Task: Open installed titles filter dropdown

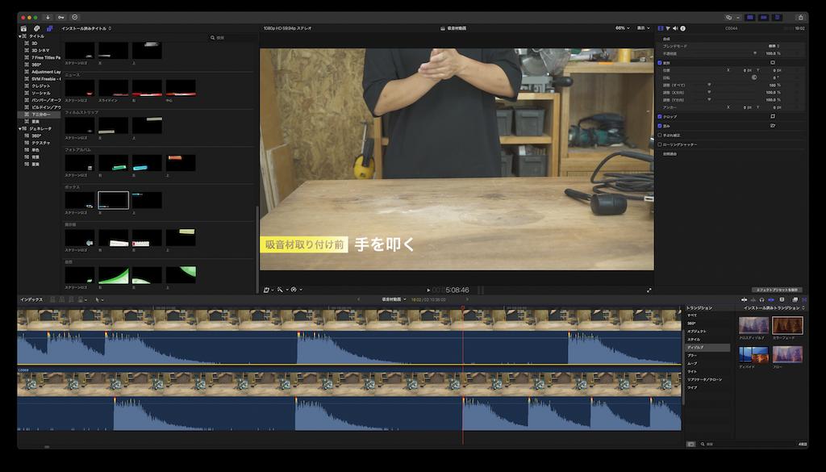Action: tap(86, 28)
